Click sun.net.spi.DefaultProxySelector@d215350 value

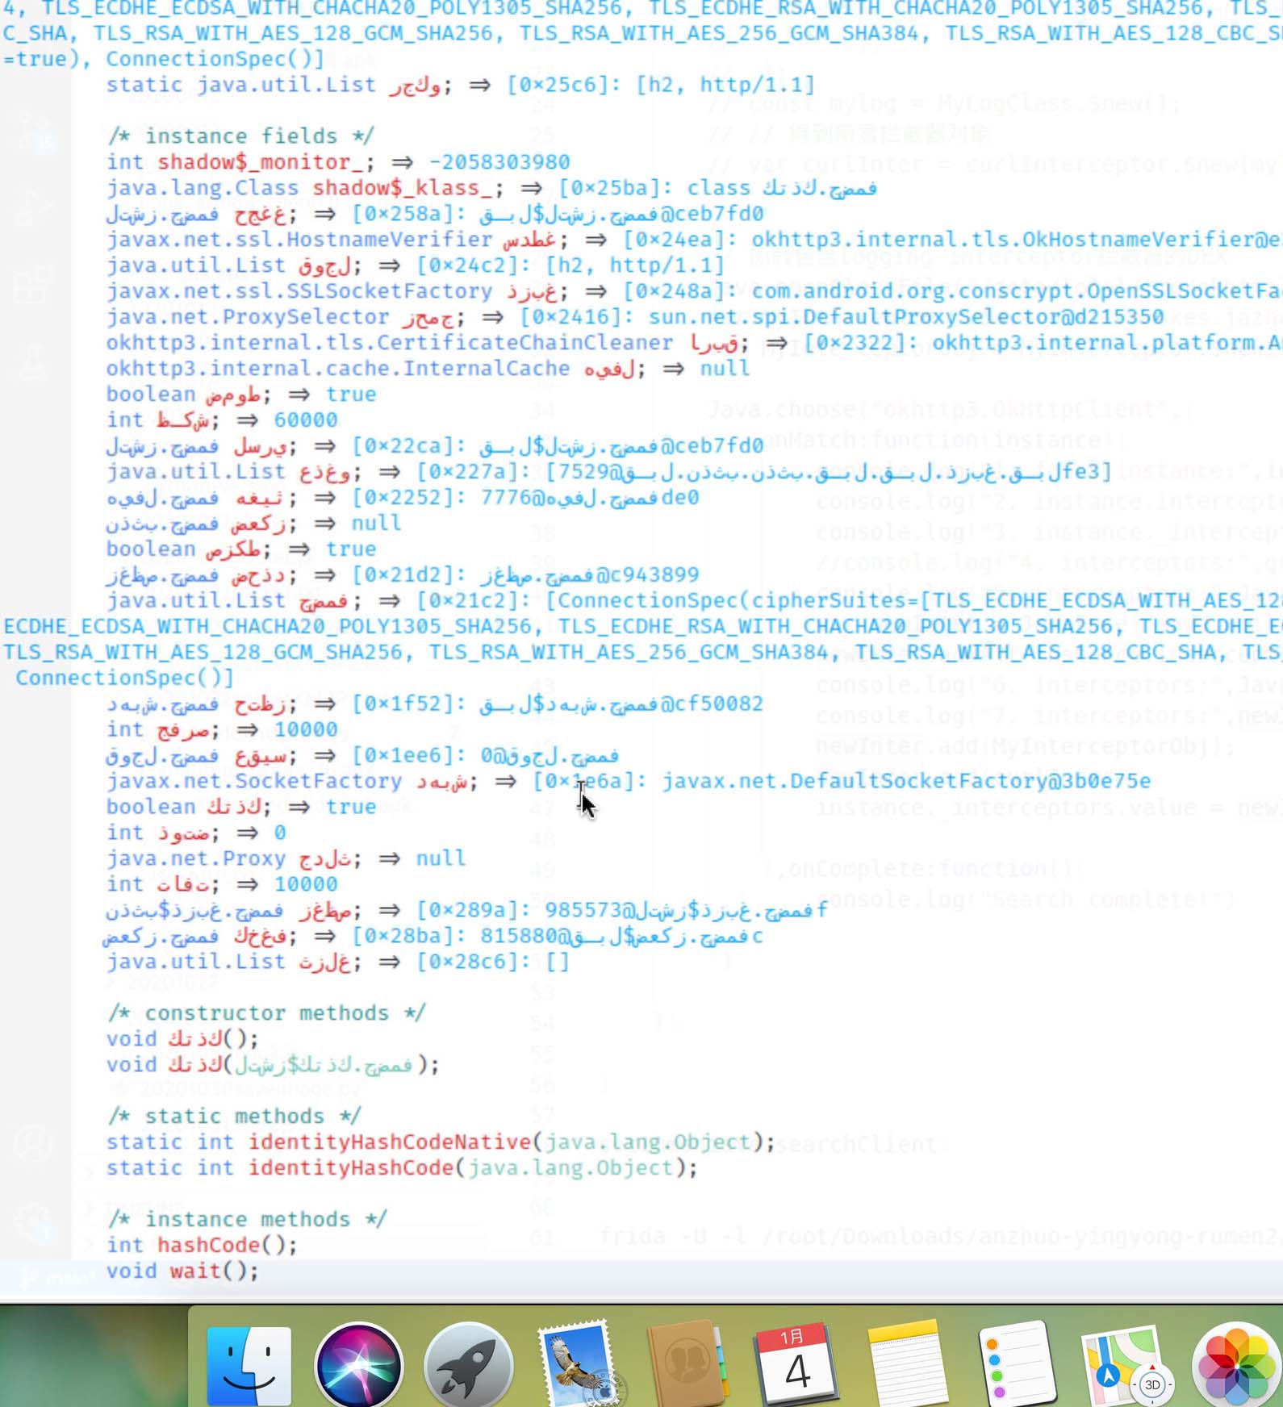pyautogui.click(x=906, y=317)
